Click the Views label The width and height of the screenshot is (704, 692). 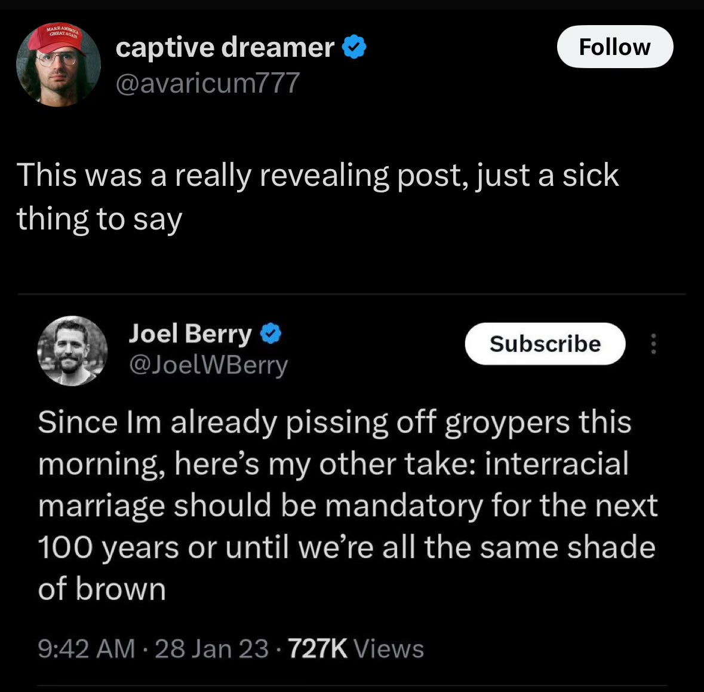(x=389, y=649)
